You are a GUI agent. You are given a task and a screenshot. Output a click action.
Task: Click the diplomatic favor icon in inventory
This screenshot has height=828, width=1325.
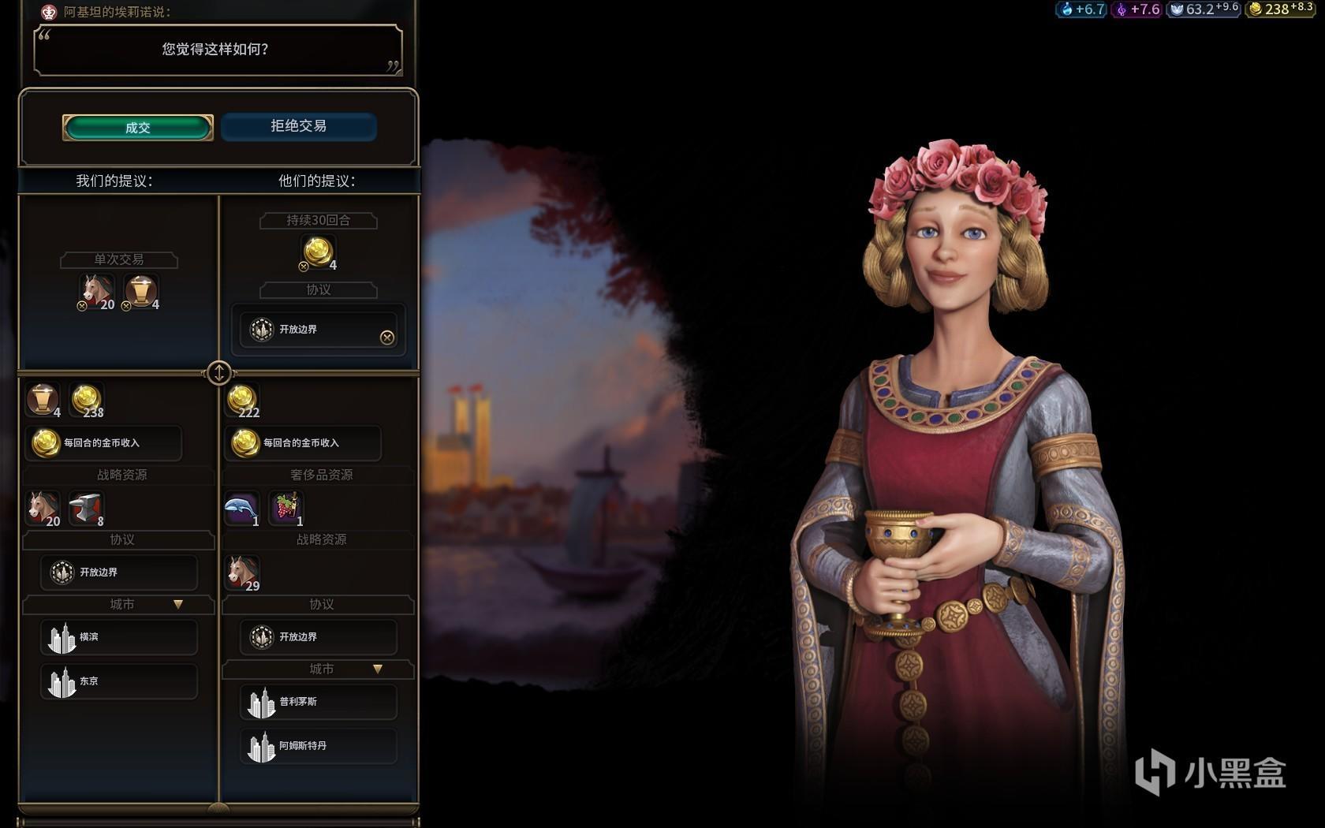click(43, 401)
